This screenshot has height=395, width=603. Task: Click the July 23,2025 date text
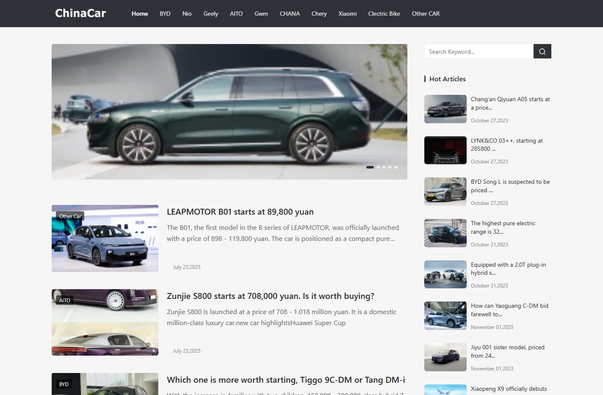click(x=187, y=351)
